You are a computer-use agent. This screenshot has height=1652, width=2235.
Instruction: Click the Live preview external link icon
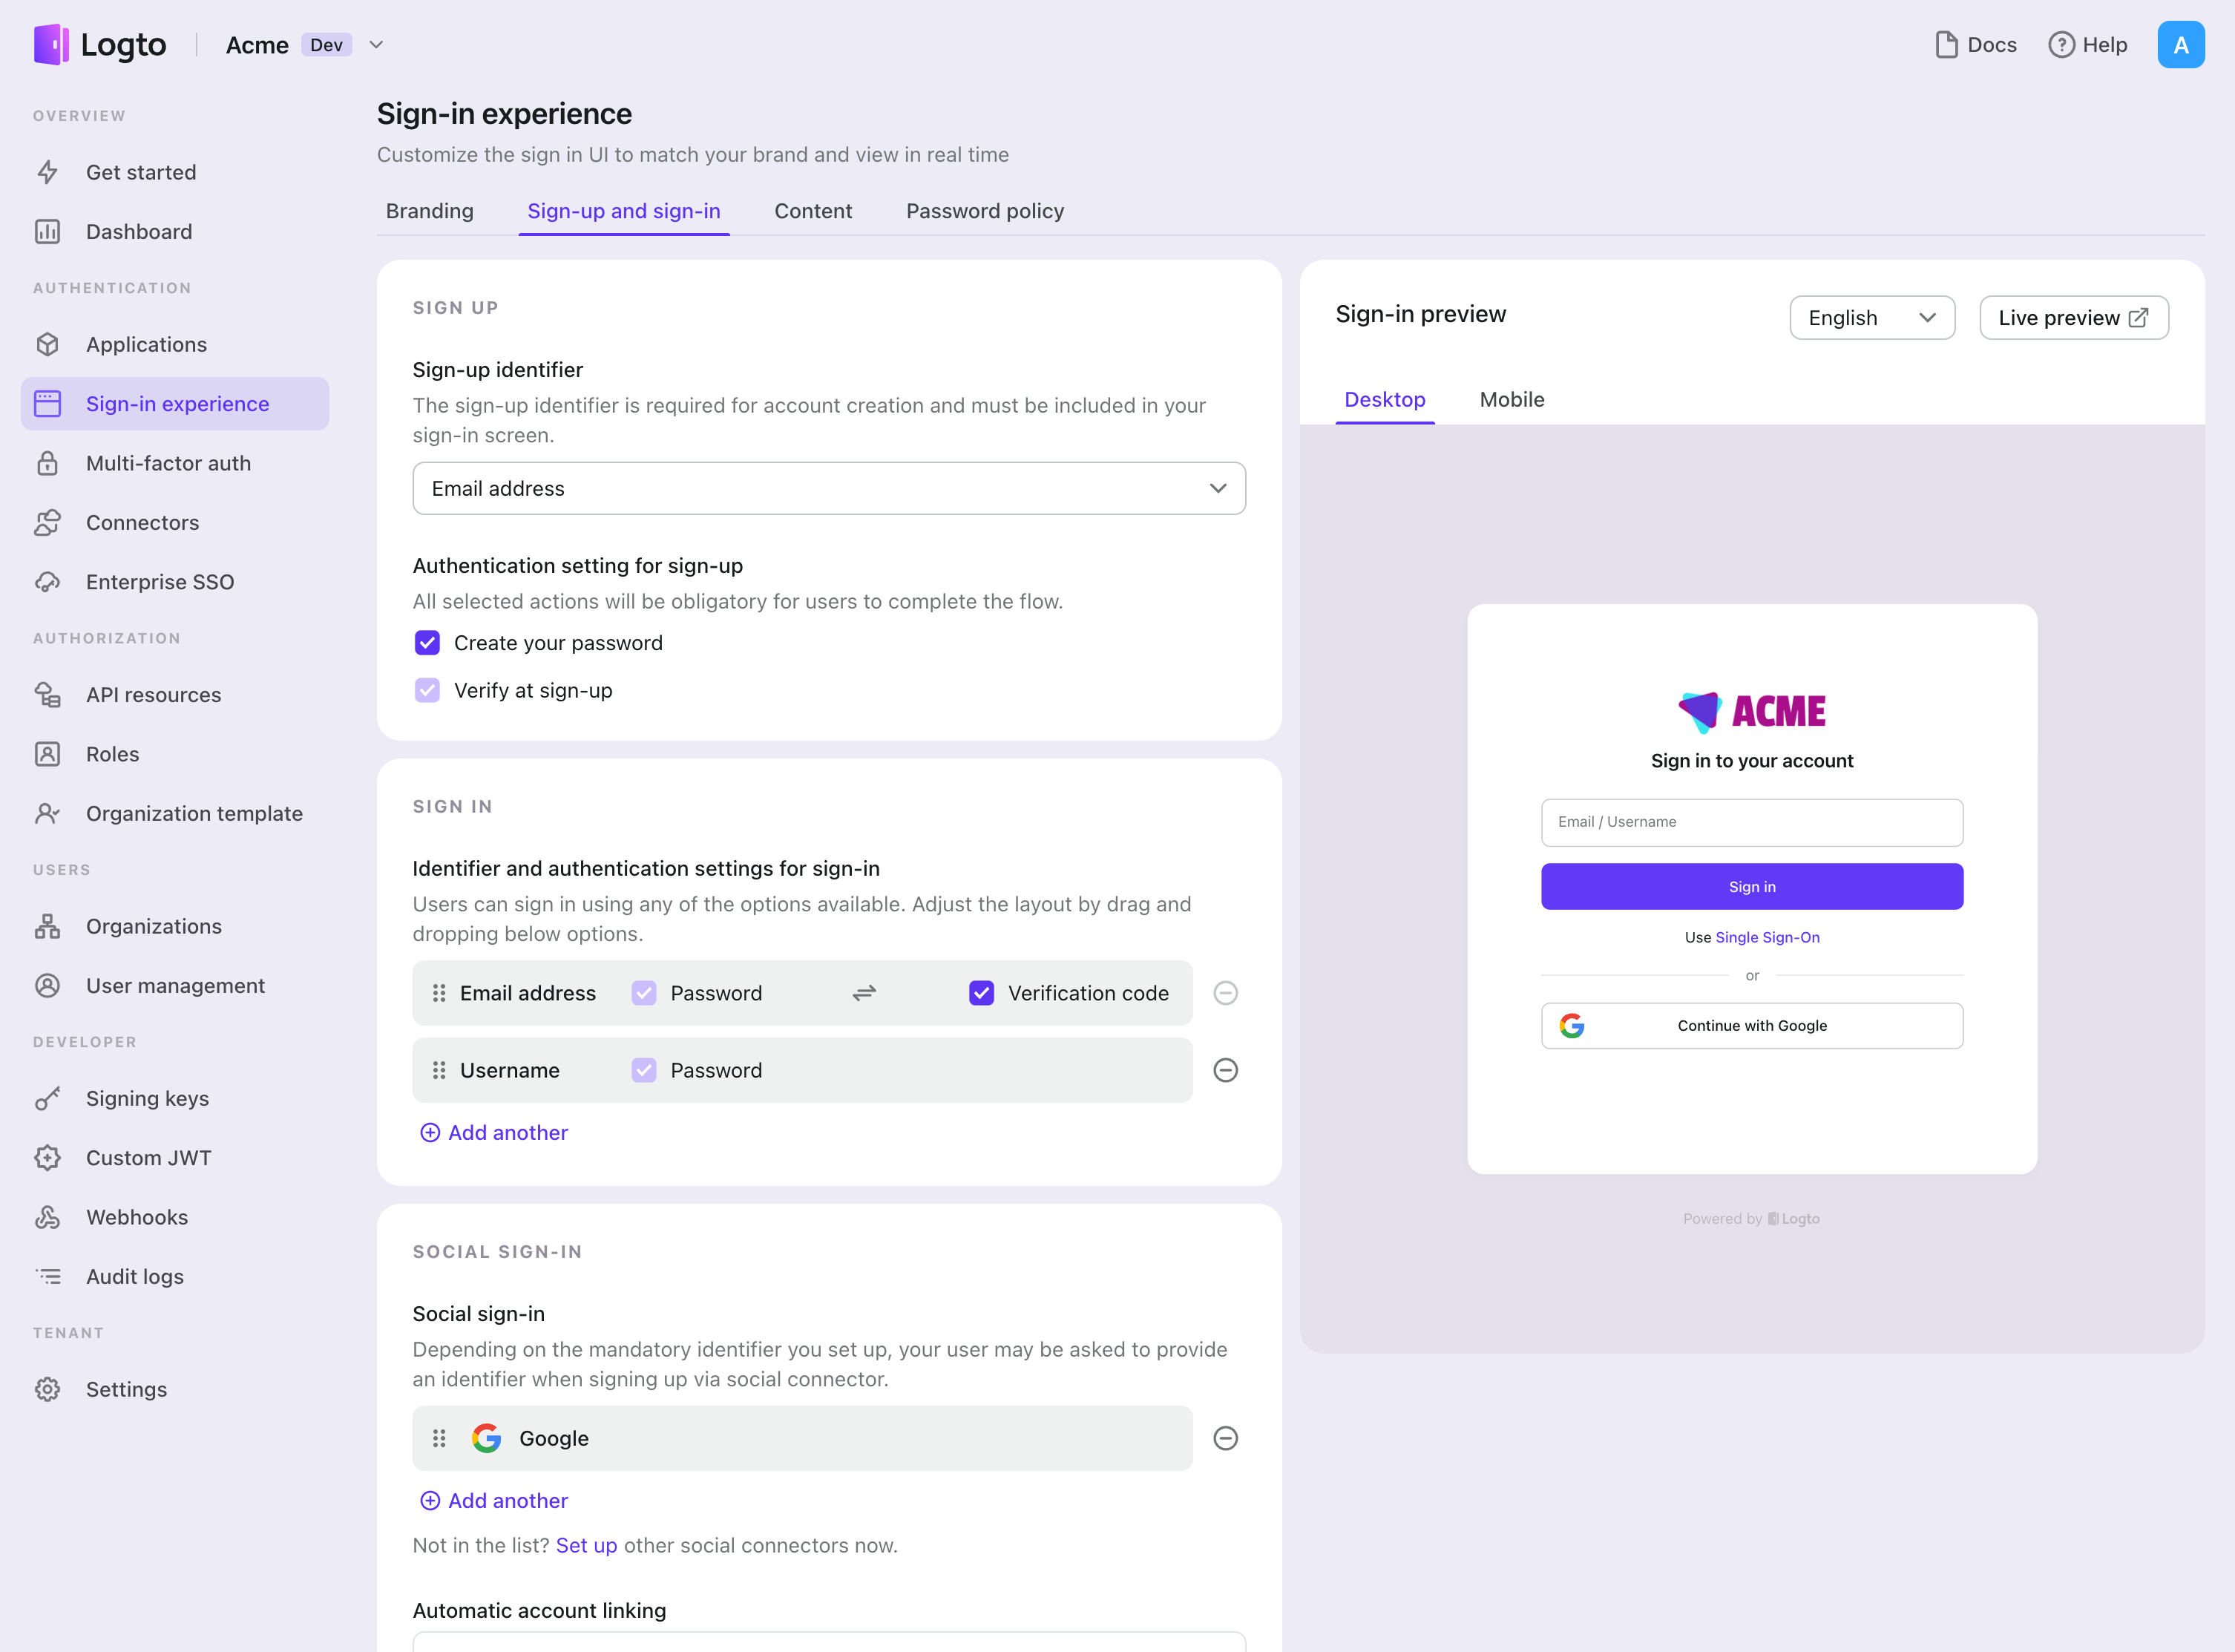[x=2138, y=318]
